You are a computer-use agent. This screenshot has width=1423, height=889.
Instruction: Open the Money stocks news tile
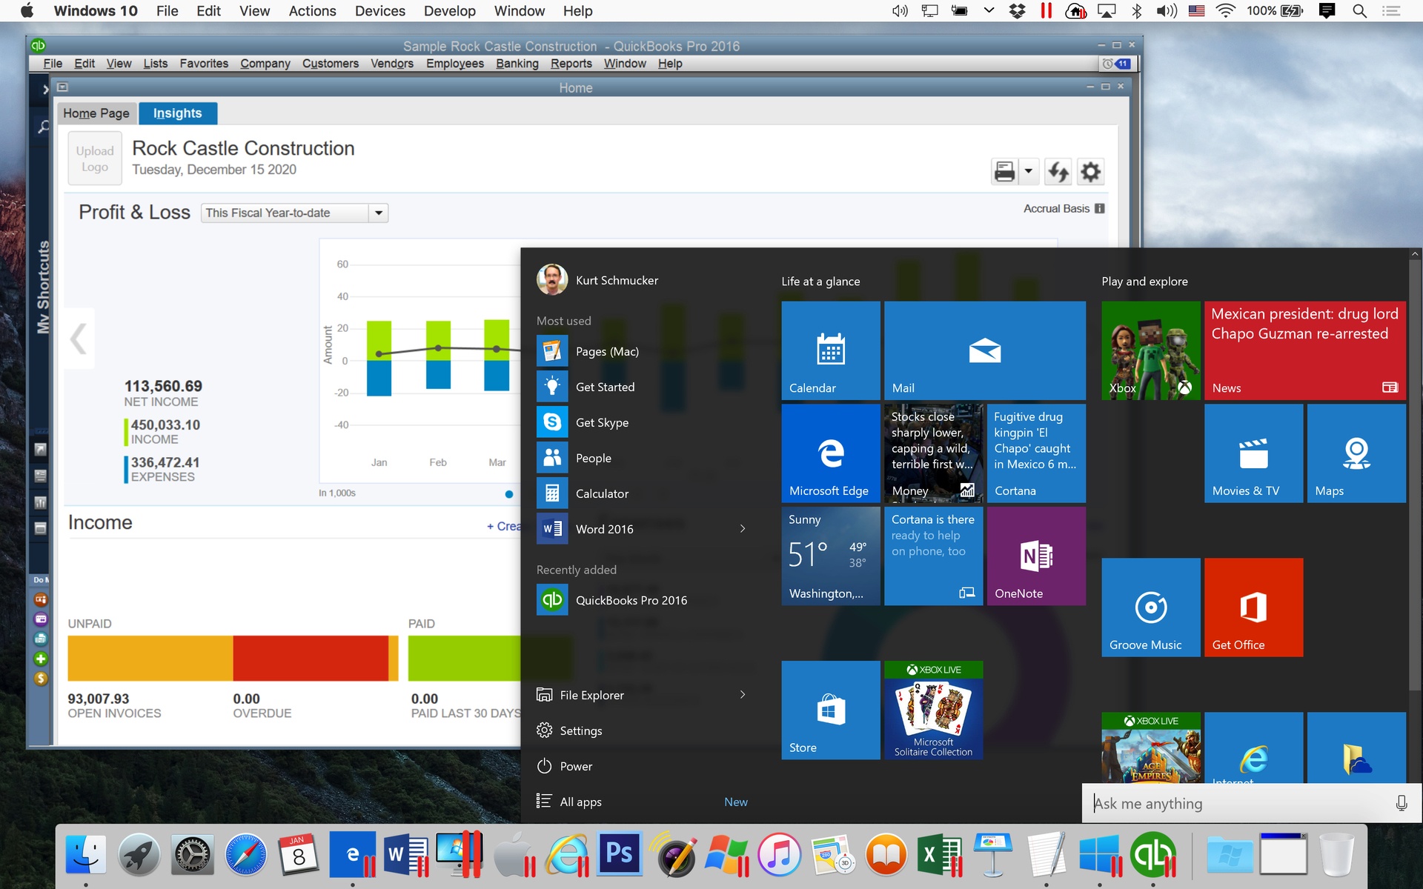pyautogui.click(x=934, y=453)
